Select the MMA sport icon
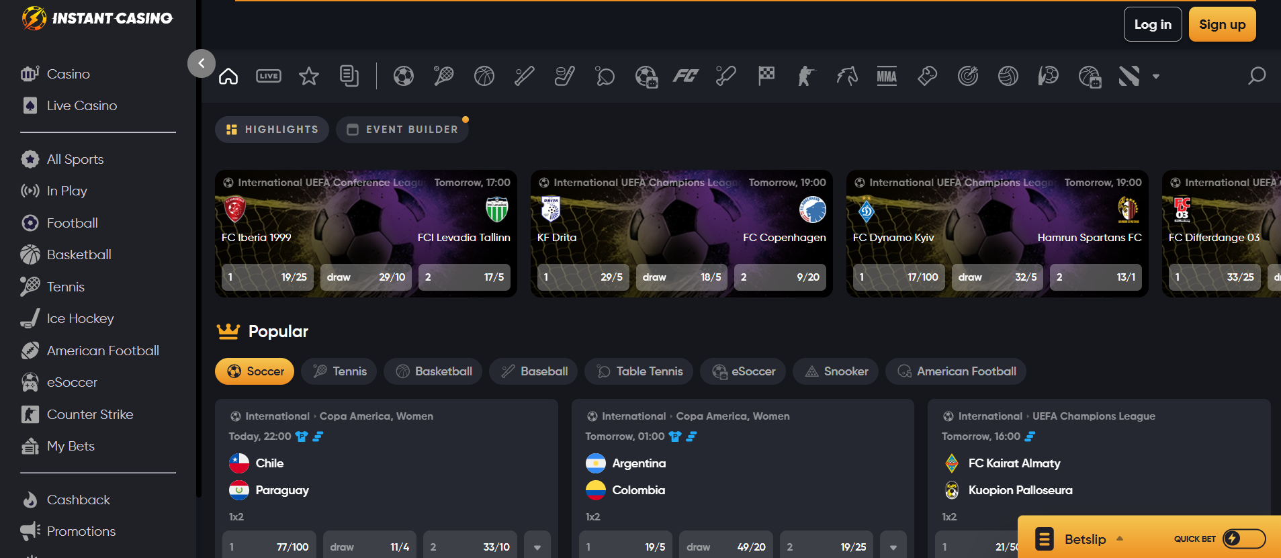 [x=887, y=77]
